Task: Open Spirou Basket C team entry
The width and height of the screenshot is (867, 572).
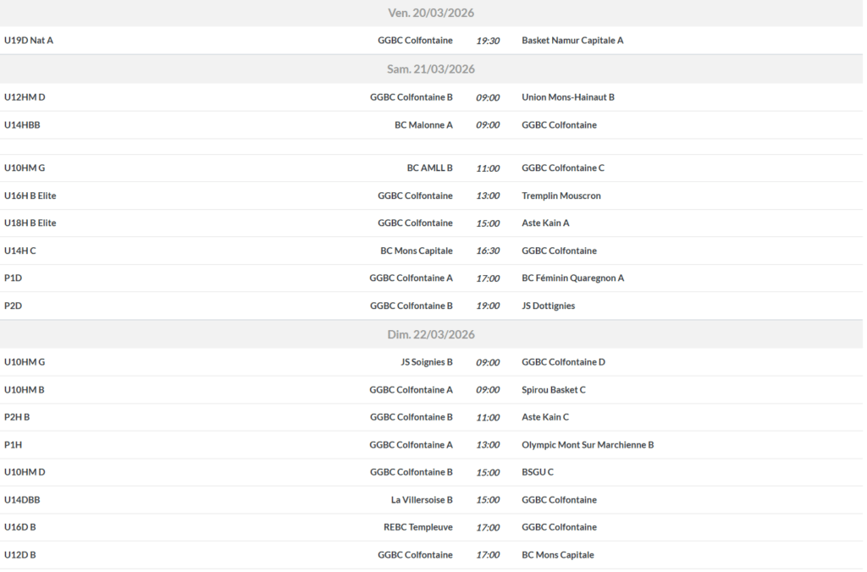Action: 553,390
